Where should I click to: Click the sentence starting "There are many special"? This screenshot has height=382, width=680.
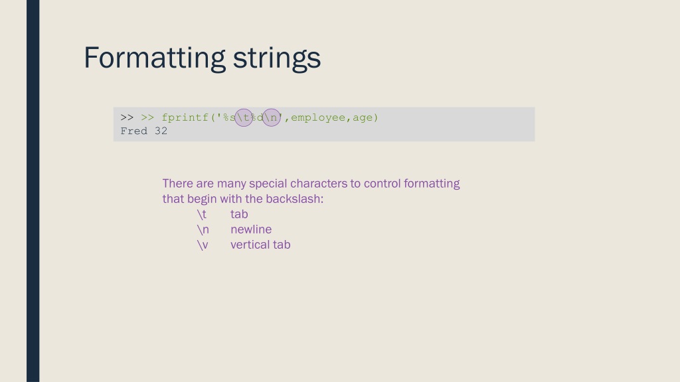(311, 184)
